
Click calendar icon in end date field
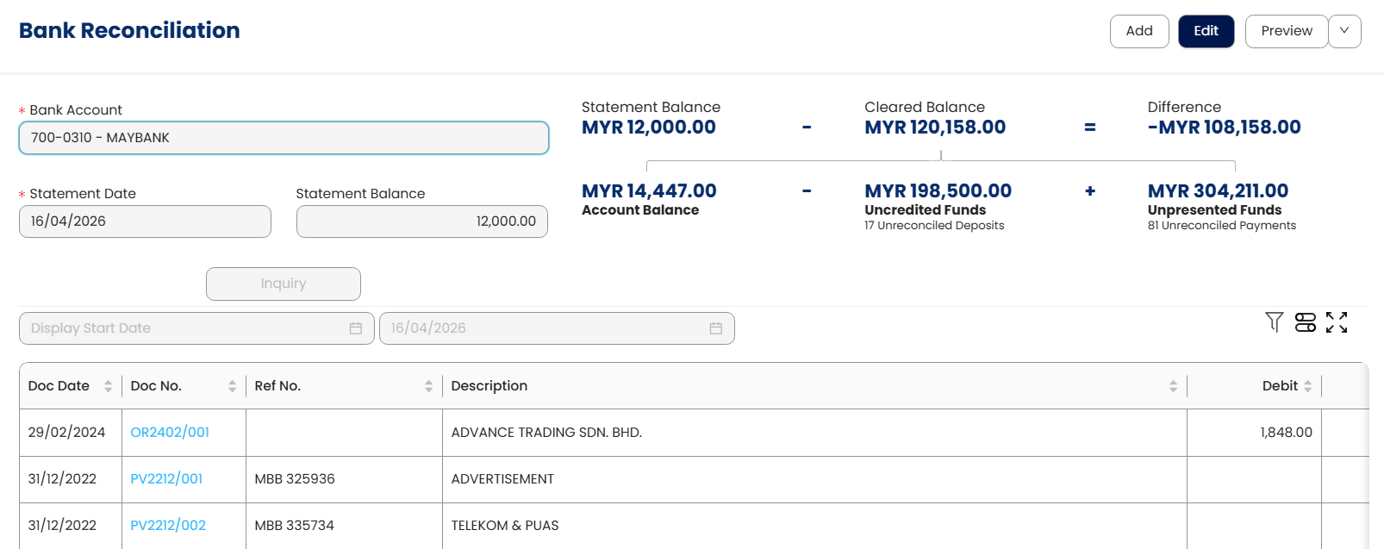pos(715,328)
